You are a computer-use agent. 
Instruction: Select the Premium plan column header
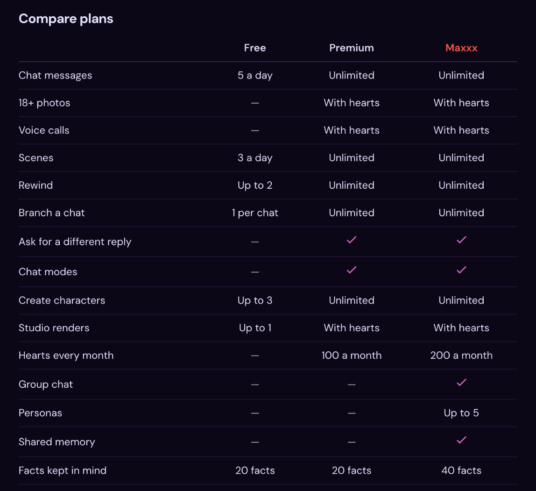point(352,48)
